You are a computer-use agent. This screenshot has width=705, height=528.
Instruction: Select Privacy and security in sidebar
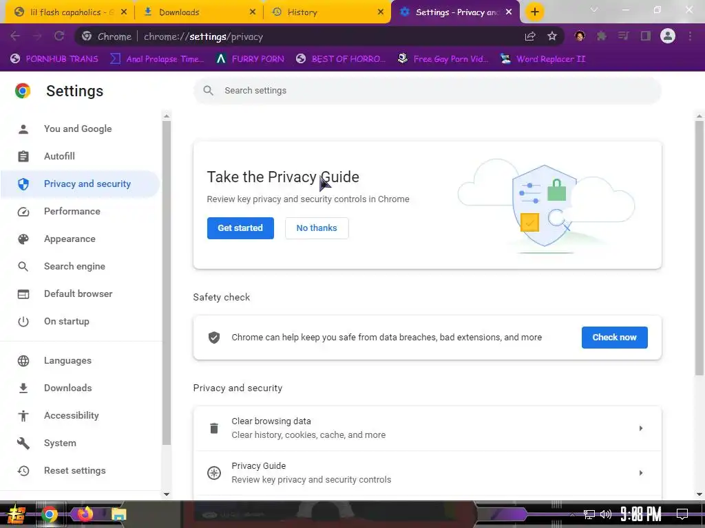tap(80, 184)
